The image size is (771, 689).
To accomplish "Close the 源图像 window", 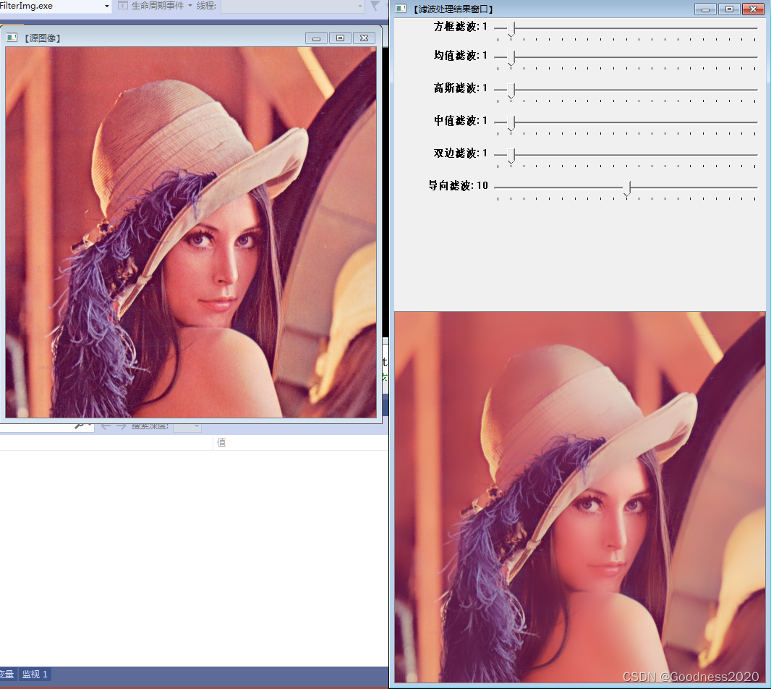I will [x=364, y=38].
